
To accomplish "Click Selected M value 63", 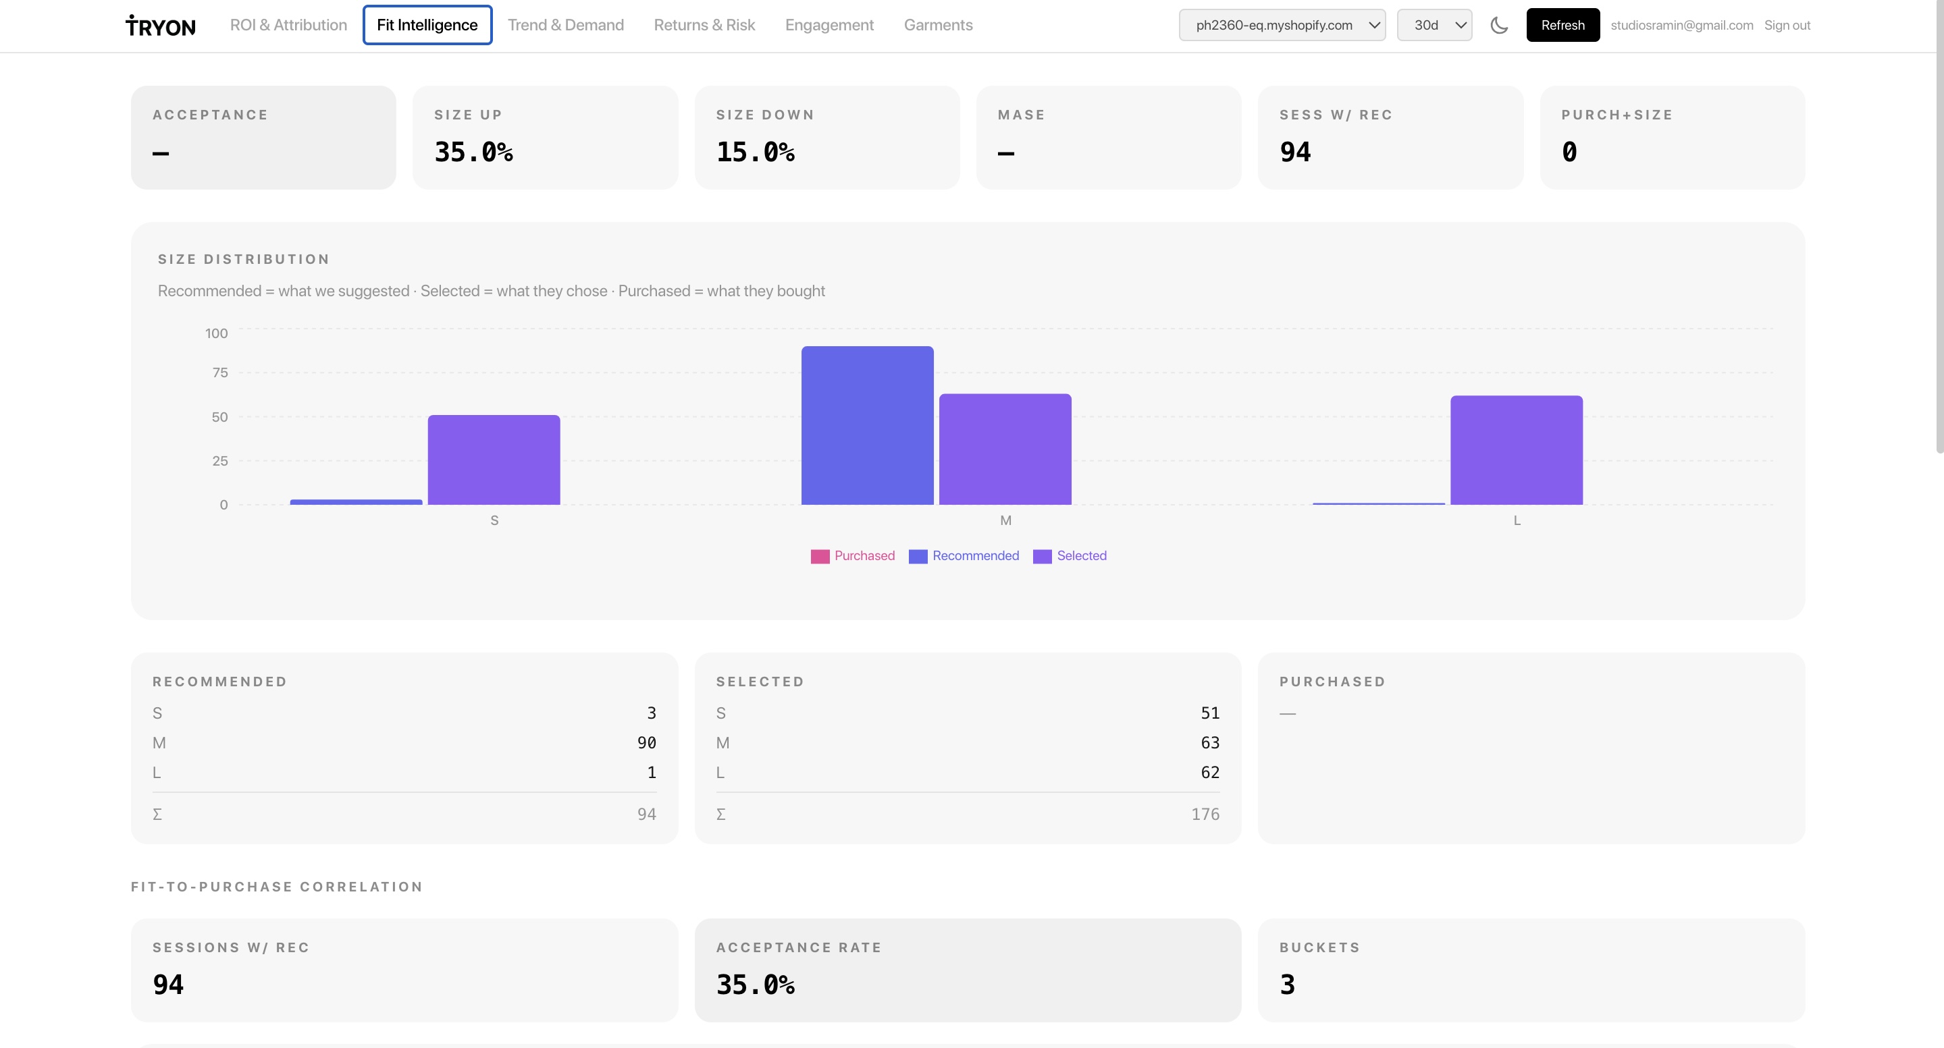I will 1210,743.
